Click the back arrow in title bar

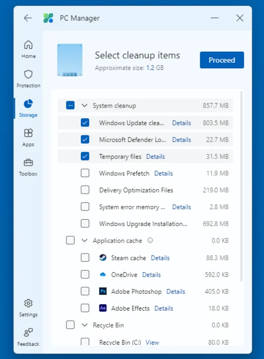[x=28, y=18]
